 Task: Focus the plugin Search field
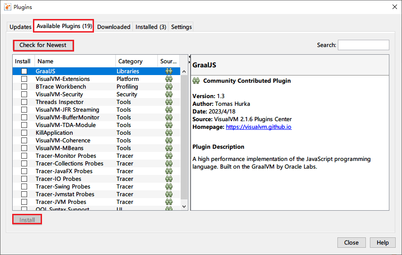(x=363, y=45)
